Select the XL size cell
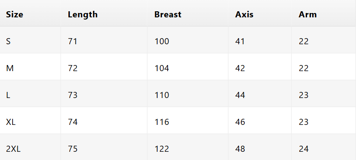Image resolution: width=356 pixels, height=160 pixels. pyautogui.click(x=30, y=120)
